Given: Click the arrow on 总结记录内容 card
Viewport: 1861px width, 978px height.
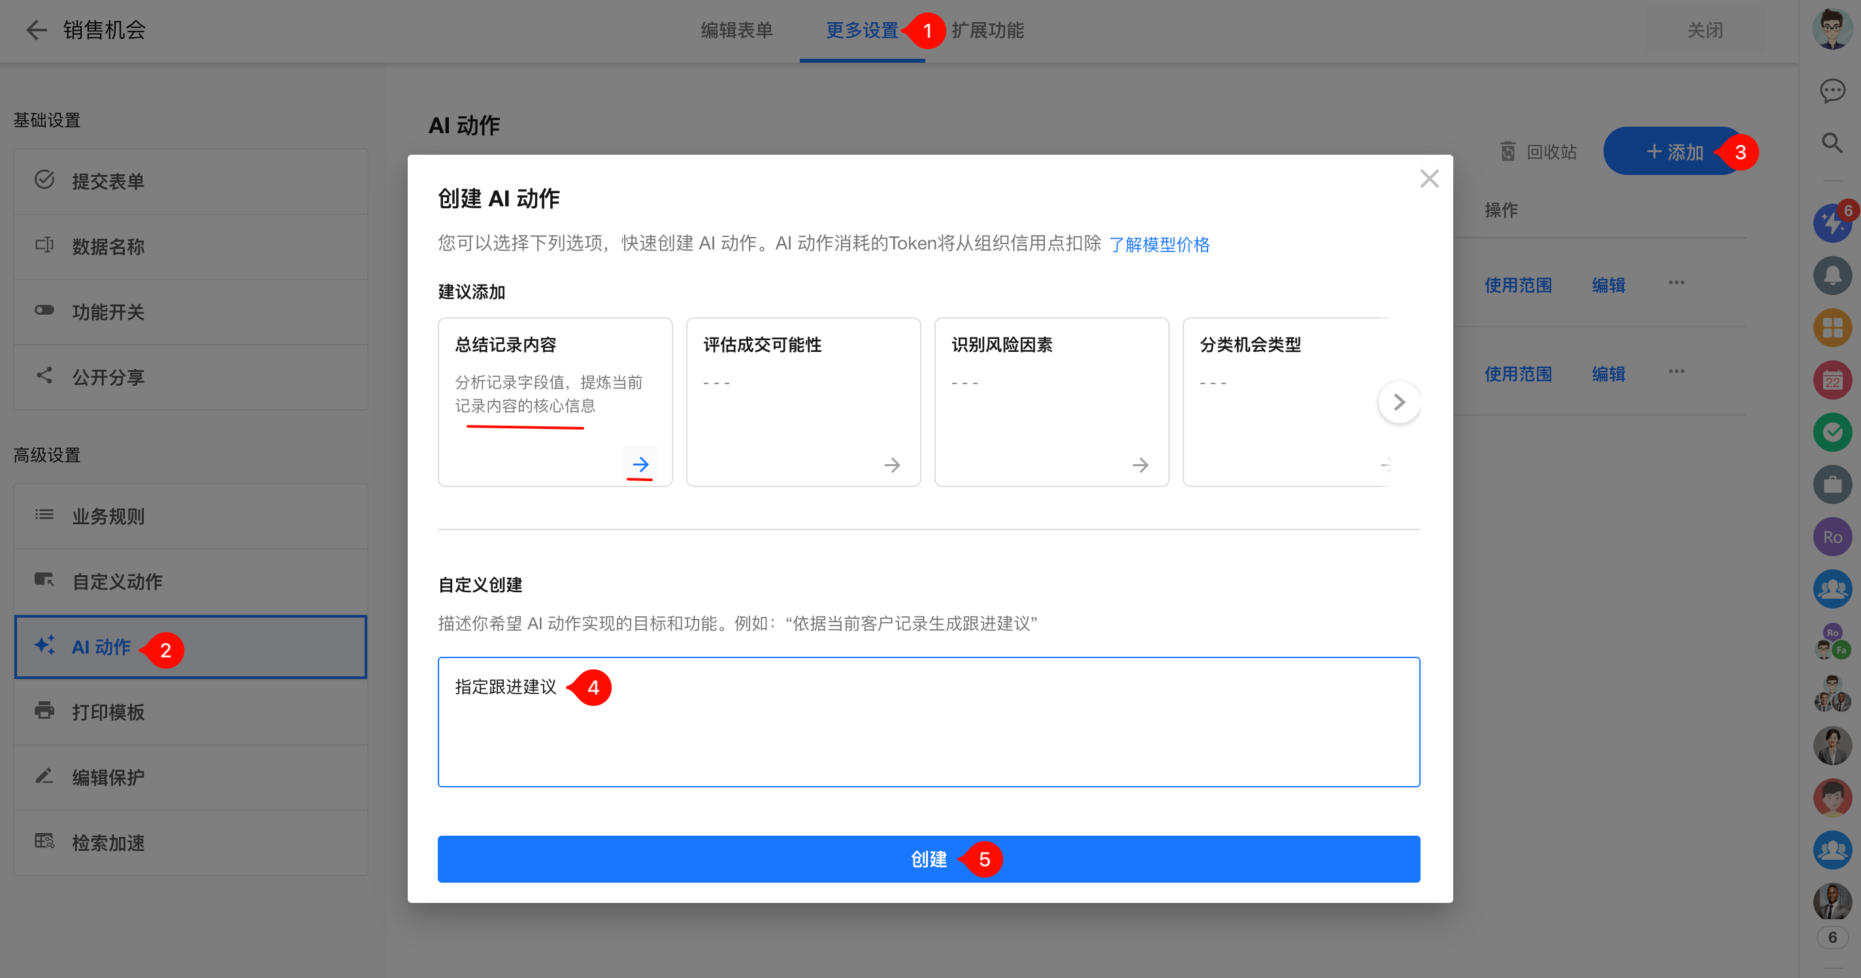Looking at the screenshot, I should pyautogui.click(x=640, y=464).
